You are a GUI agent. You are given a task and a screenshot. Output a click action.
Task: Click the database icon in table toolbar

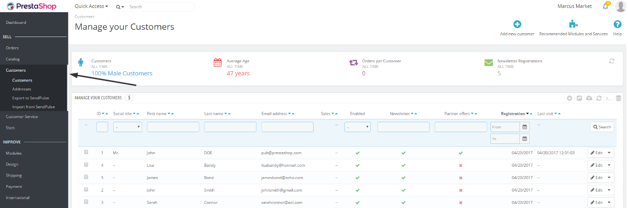coord(618,98)
